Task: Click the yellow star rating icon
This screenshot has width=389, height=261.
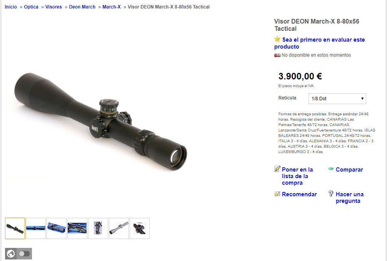Action: 277,39
